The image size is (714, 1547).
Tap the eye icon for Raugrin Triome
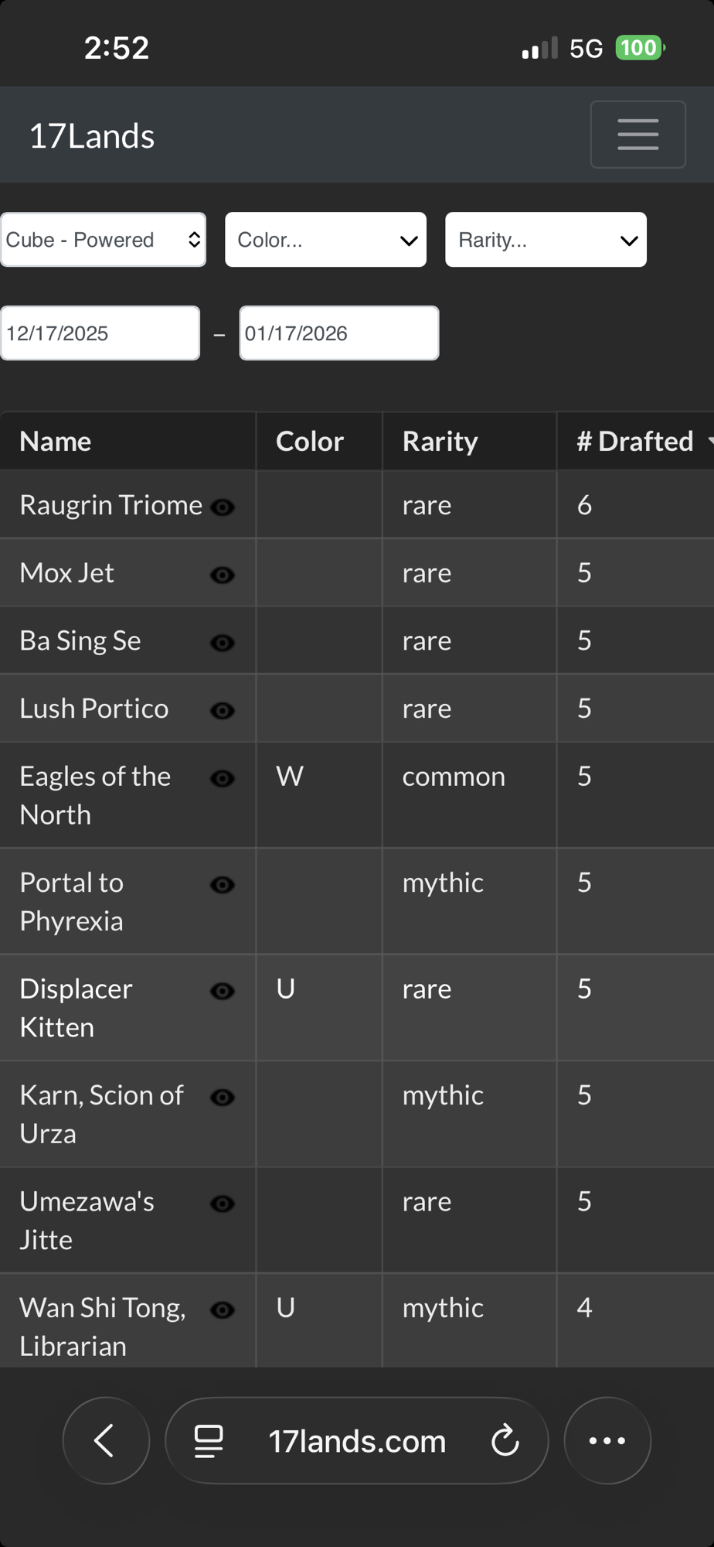[x=223, y=507]
